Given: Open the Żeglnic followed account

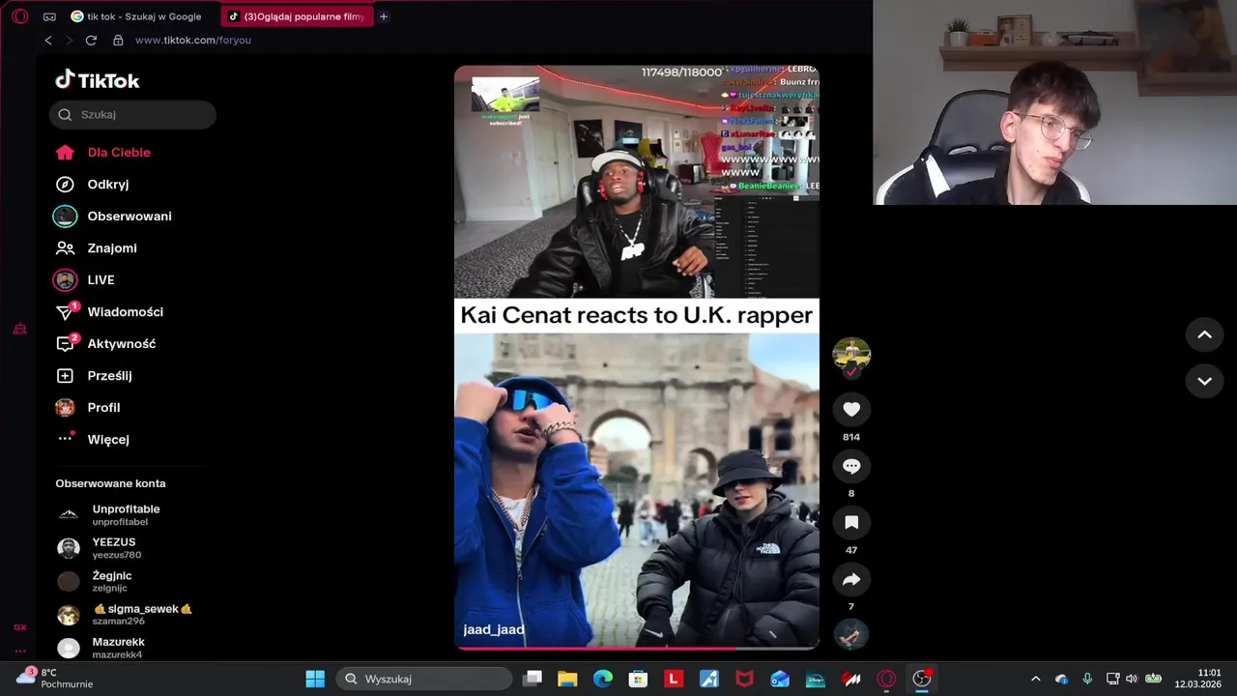Looking at the screenshot, I should coord(95,581).
